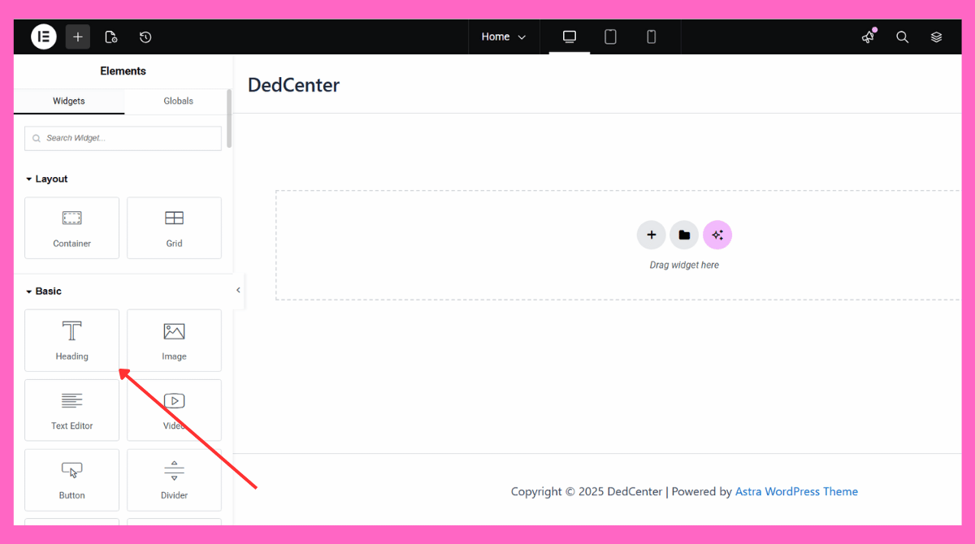This screenshot has width=975, height=544.
Task: Open the page settings document icon
Action: 111,37
